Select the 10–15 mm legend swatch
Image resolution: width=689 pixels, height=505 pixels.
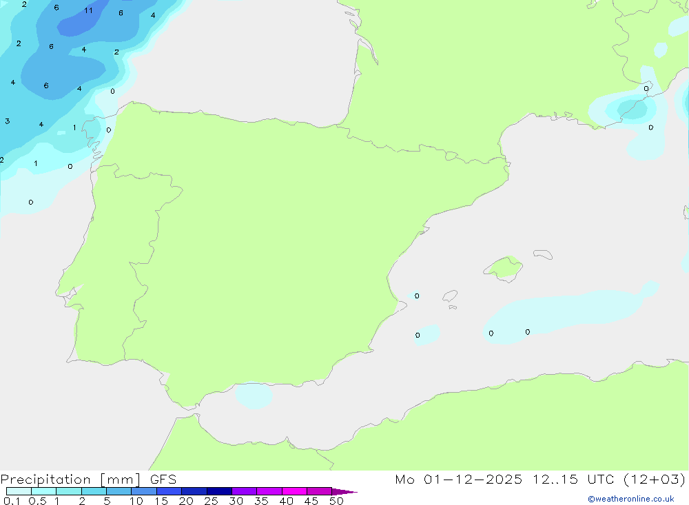(144, 491)
